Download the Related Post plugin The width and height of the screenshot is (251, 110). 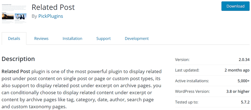pyautogui.click(x=235, y=6)
